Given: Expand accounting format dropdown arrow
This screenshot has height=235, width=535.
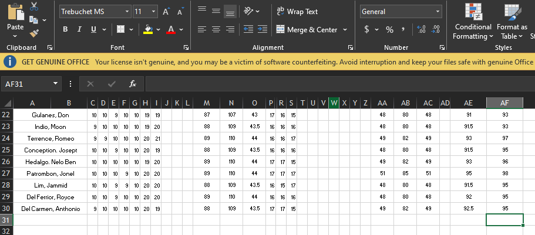Looking at the screenshot, I should (x=376, y=30).
